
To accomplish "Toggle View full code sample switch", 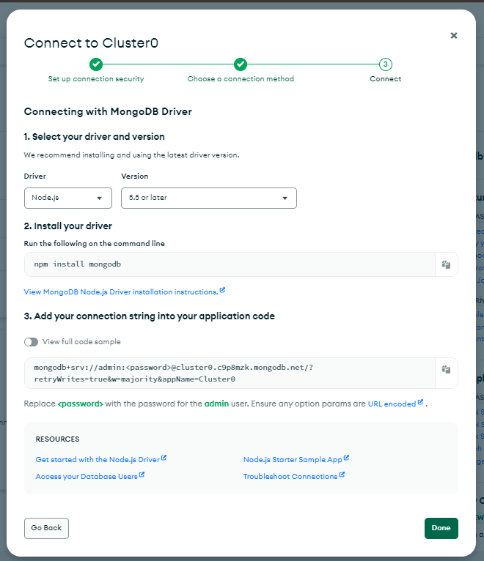I will [x=32, y=342].
